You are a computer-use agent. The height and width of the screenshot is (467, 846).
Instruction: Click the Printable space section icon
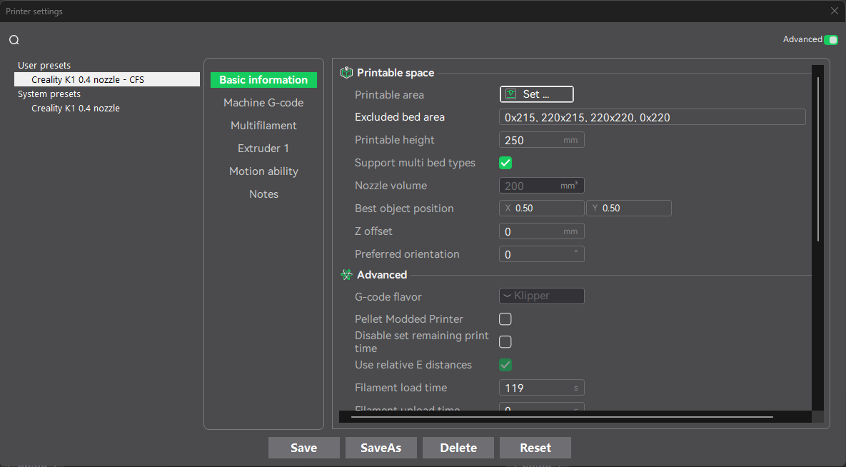point(347,72)
